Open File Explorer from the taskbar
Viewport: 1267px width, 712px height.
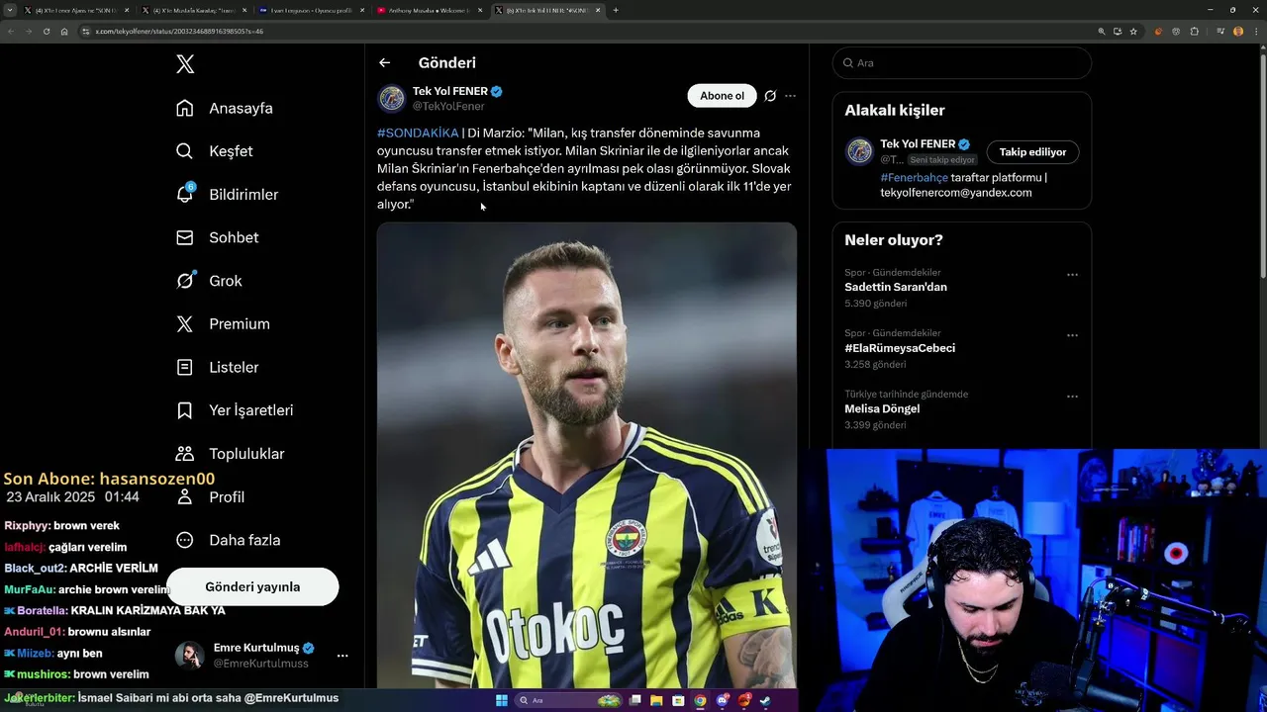point(656,700)
